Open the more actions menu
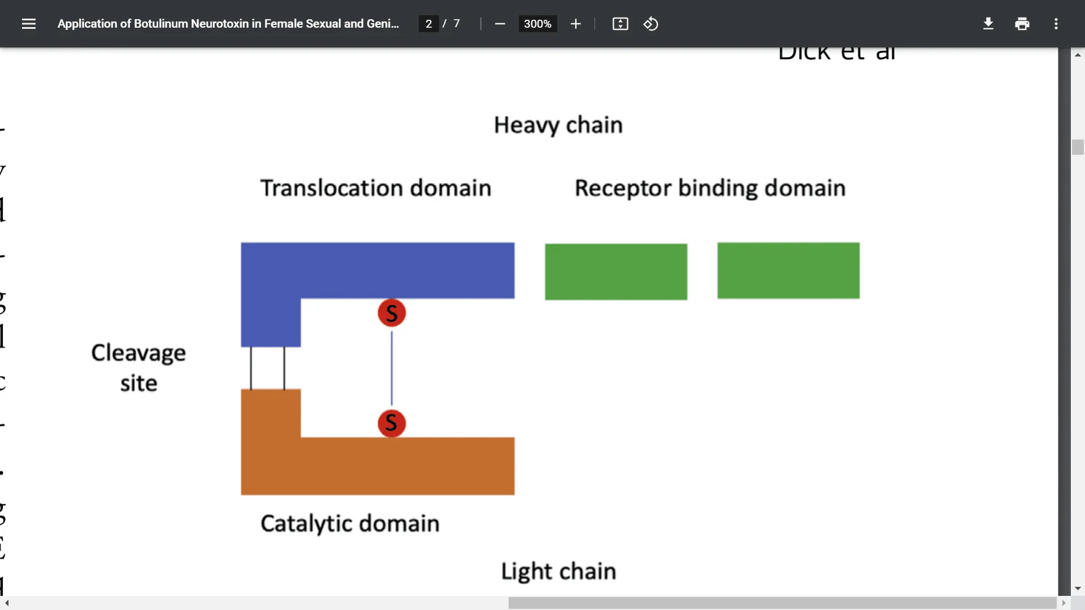The width and height of the screenshot is (1085, 610). point(1056,24)
